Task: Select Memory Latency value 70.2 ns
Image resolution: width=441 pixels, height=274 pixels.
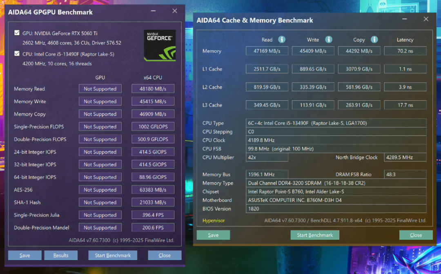Action: click(x=405, y=51)
